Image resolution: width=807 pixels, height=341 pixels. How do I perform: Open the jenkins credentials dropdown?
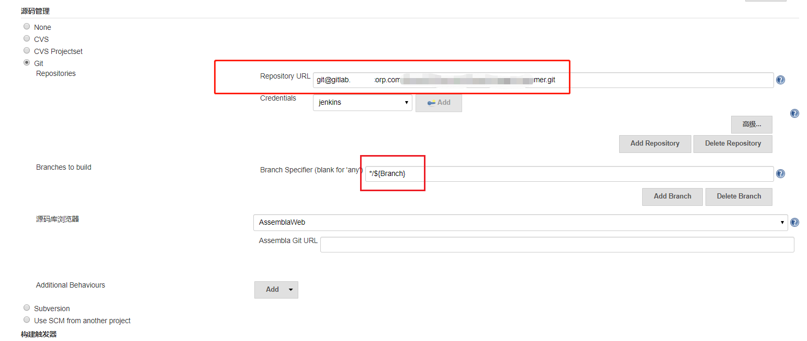click(x=363, y=103)
